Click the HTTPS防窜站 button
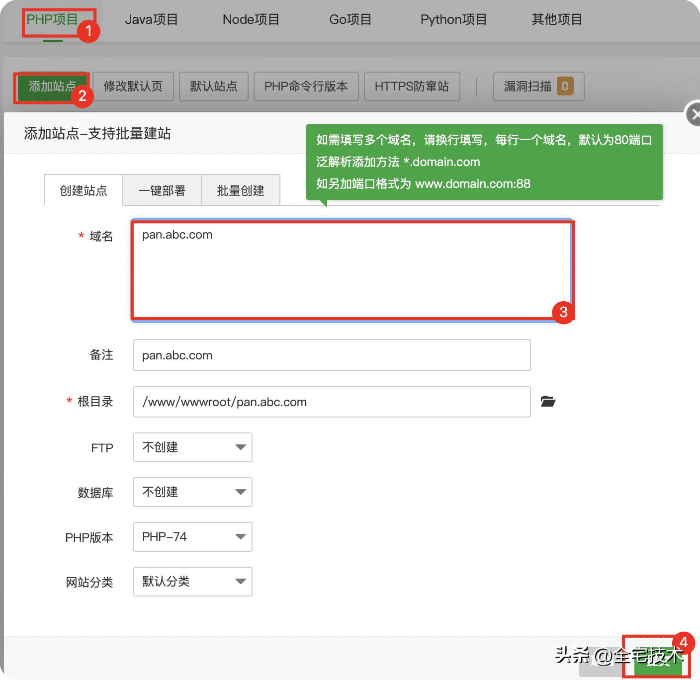Viewport: 700px width, 680px height. [x=412, y=86]
